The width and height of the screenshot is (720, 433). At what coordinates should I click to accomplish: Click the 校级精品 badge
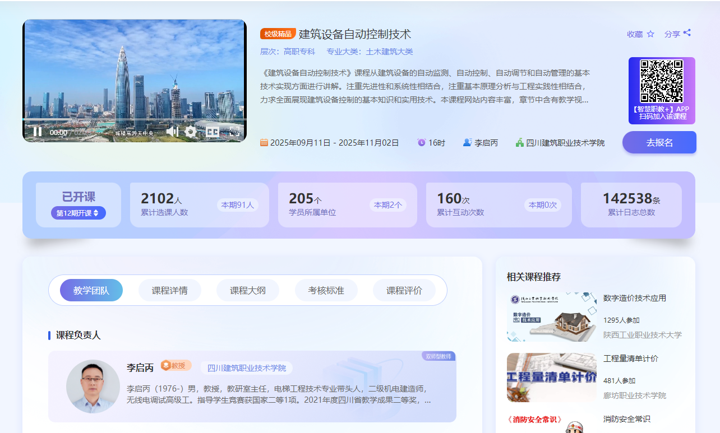[x=278, y=34]
